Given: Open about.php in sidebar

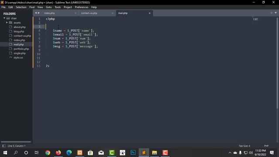Looking at the screenshot, I should click(x=20, y=27).
